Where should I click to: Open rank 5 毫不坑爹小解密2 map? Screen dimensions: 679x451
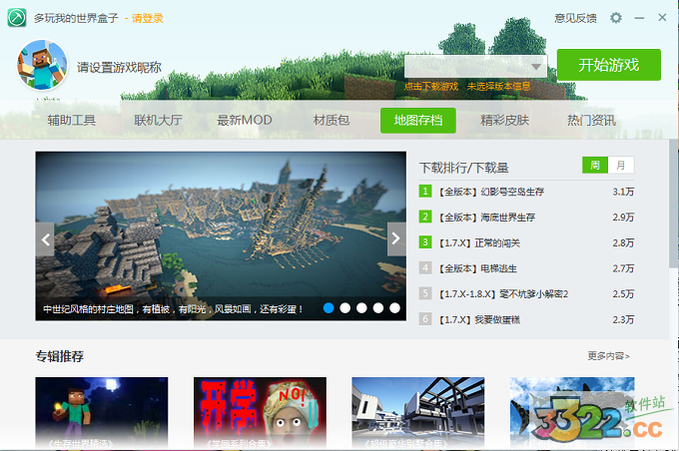(503, 294)
